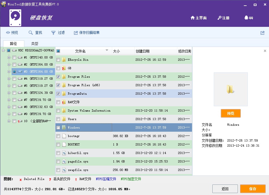The height and width of the screenshot is (195, 269).
Task: Expand partition #8 (NTFS)32.63 GB
Action: 9,107
